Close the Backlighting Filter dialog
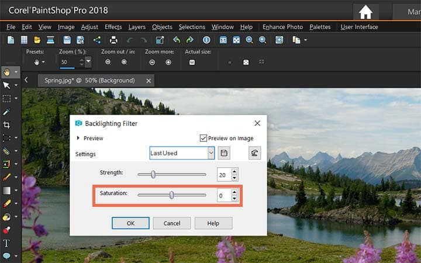This screenshot has width=421, height=263. tap(257, 123)
